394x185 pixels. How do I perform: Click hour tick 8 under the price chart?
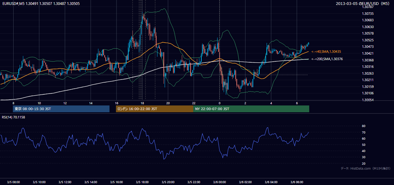[x=13, y=103]
